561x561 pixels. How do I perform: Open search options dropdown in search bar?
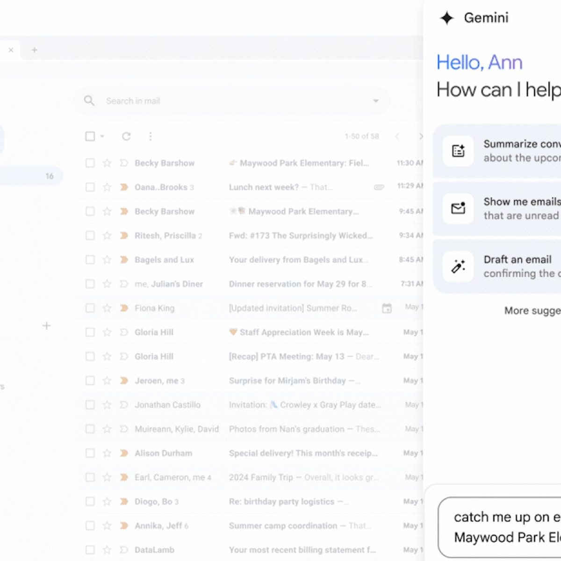tap(375, 101)
